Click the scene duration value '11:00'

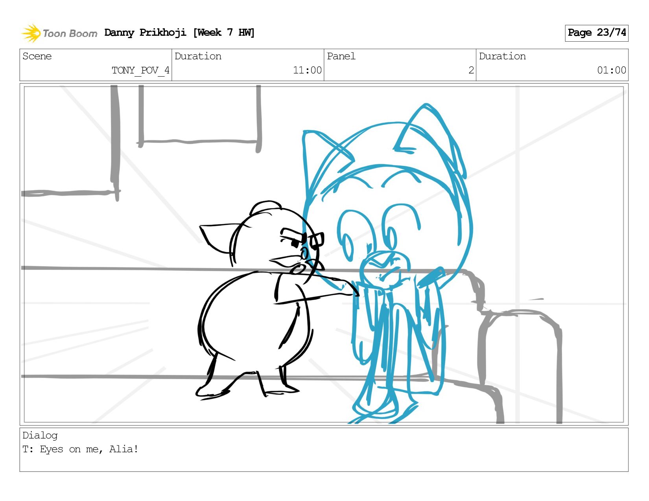pos(307,70)
